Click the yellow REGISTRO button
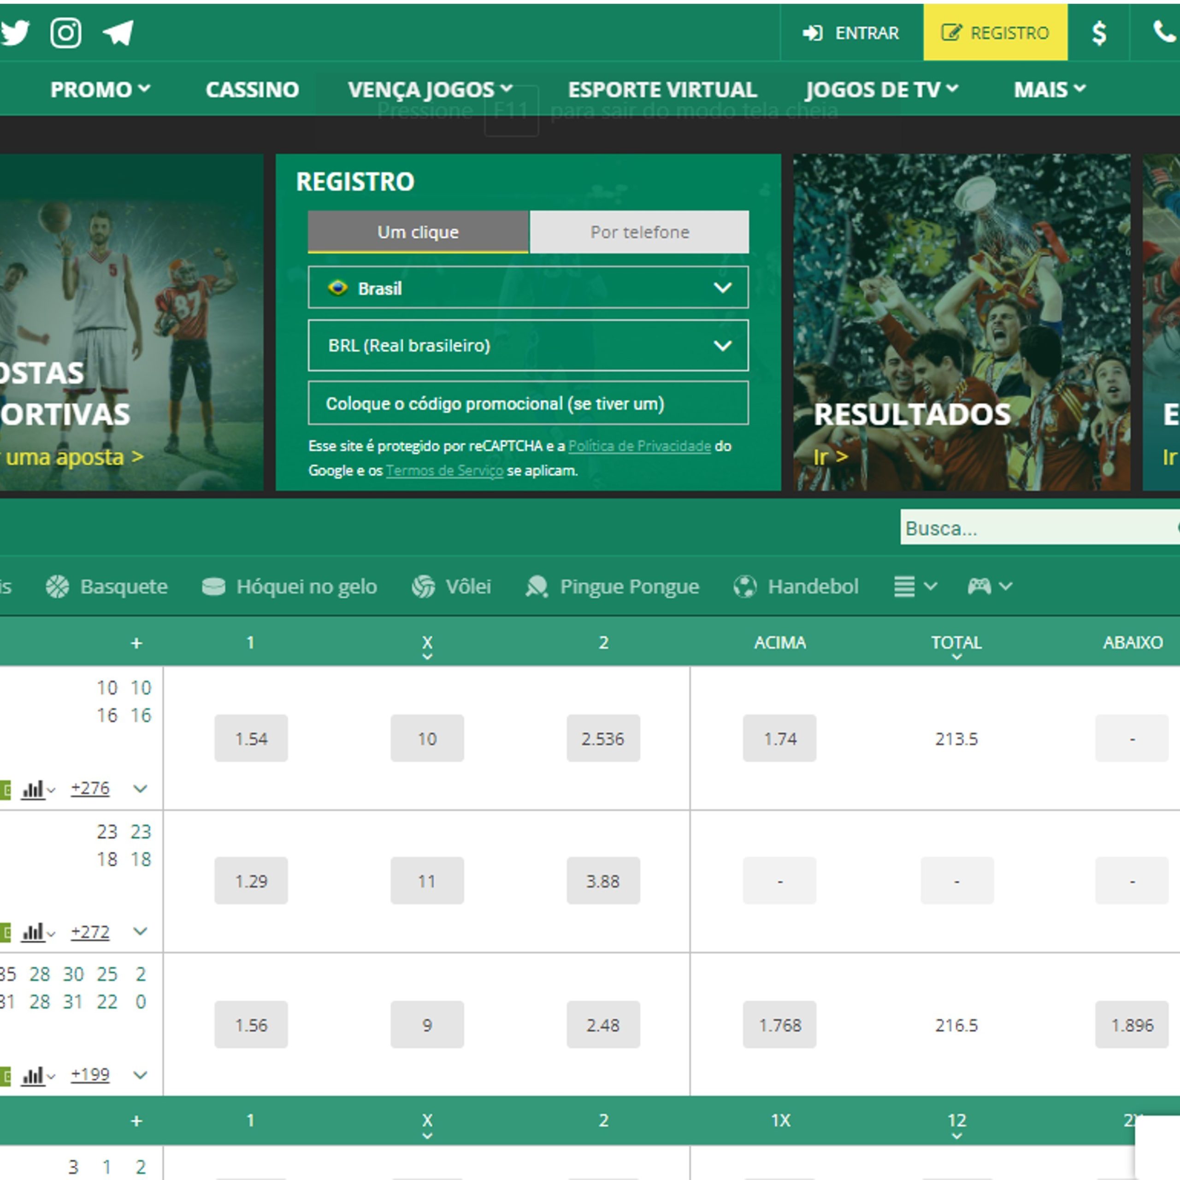1180x1180 pixels. pos(995,32)
